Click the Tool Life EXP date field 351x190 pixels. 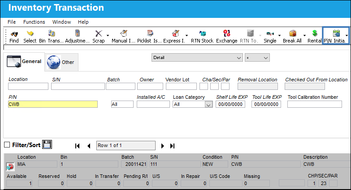266,104
